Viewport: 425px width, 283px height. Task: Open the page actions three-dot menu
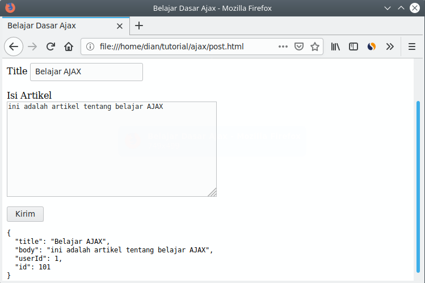point(283,47)
